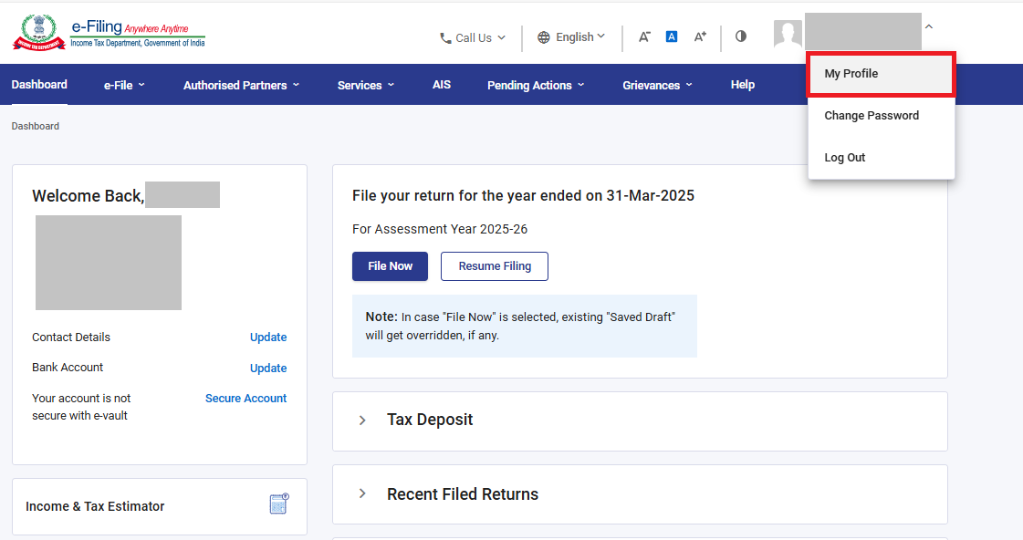Open the Call Us dropdown
Viewport: 1023px width, 540px height.
(x=472, y=38)
